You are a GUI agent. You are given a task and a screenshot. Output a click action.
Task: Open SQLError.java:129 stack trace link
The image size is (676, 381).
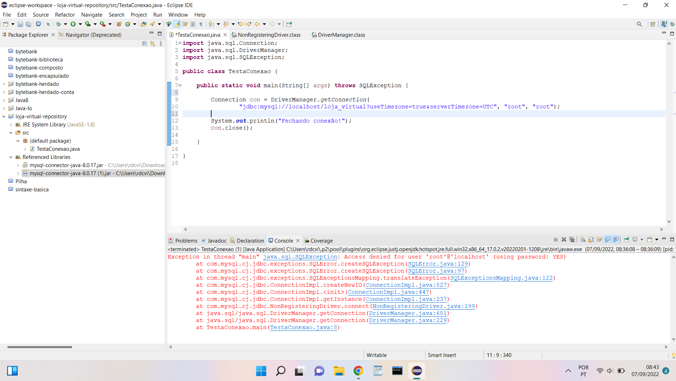438,264
